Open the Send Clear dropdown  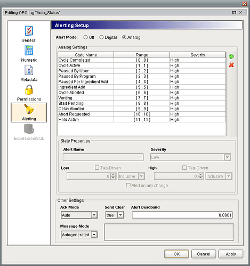point(120,215)
